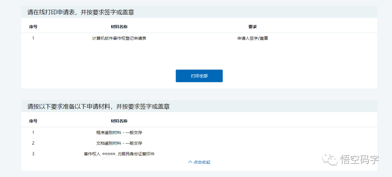
Task: Select 申请人签字/盖章 requirement text
Action: pyautogui.click(x=253, y=39)
